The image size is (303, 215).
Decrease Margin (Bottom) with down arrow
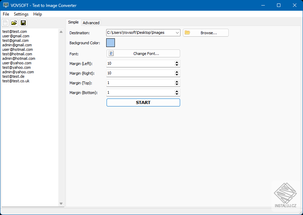tap(177, 94)
